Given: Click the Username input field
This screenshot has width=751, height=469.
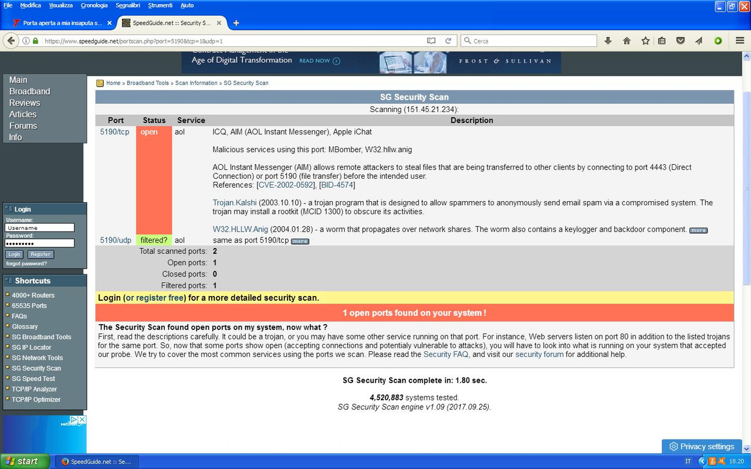Looking at the screenshot, I should 39,227.
